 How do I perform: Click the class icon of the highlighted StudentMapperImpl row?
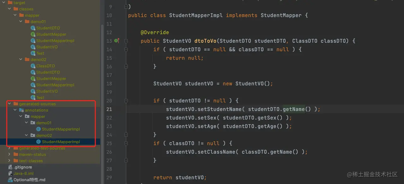(x=39, y=142)
